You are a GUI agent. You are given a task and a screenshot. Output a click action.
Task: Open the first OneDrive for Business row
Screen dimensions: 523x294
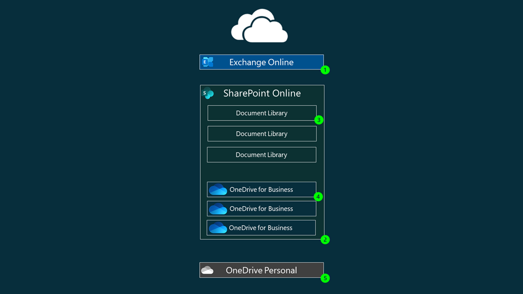261,189
